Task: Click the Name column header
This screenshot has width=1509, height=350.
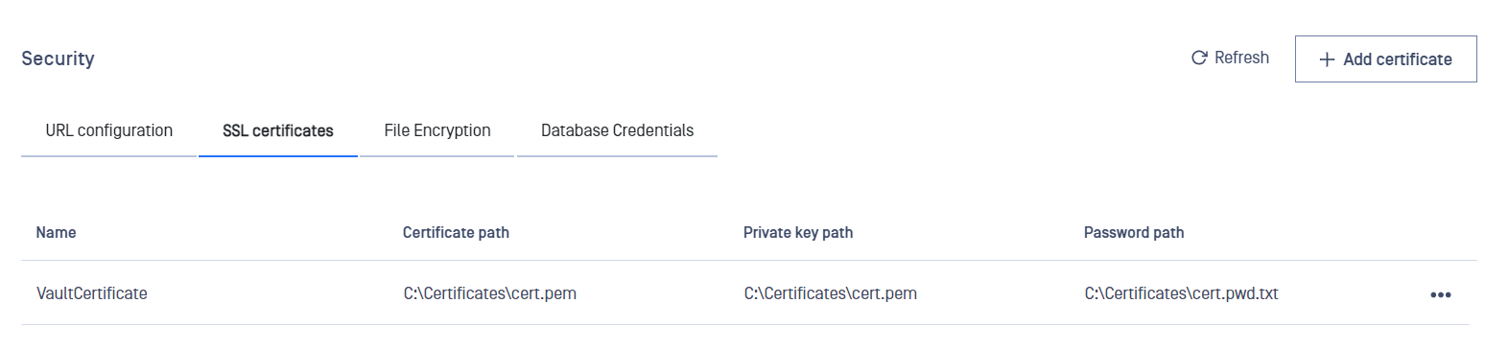Action: pyautogui.click(x=56, y=232)
